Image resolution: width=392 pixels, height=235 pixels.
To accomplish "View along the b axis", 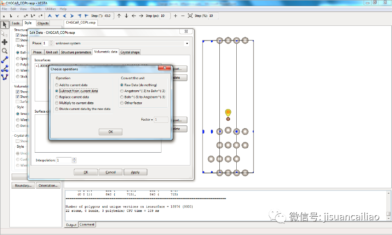I will [x=11, y=16].
